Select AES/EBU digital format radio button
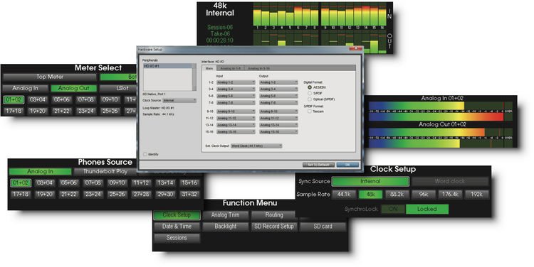The height and width of the screenshot is (267, 534). point(310,87)
